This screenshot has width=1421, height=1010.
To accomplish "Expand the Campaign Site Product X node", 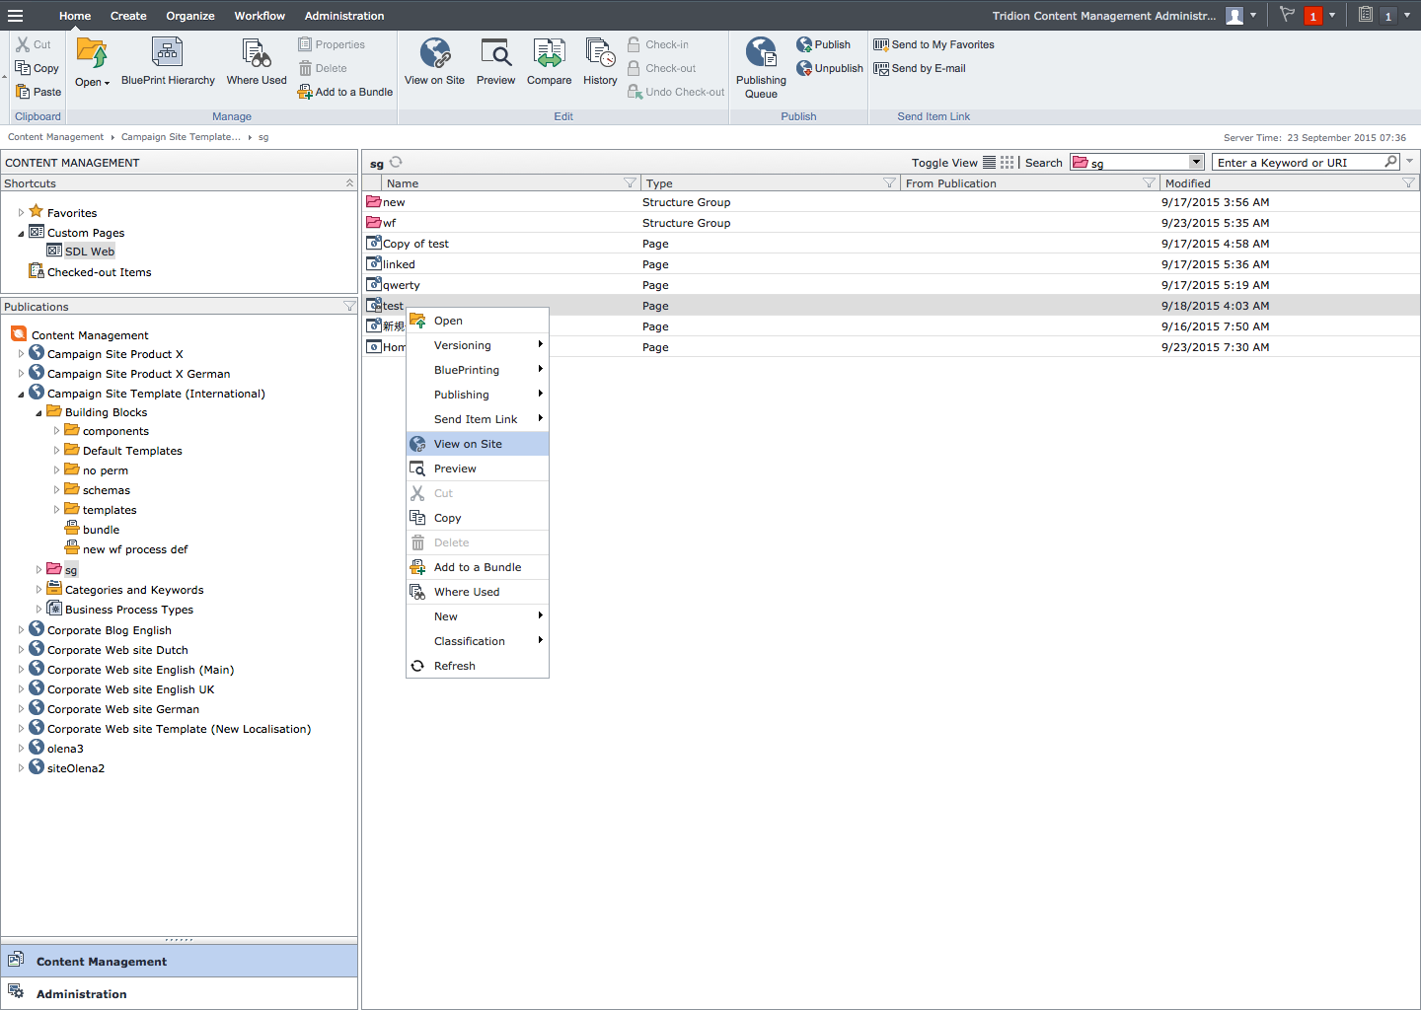I will 21,354.
